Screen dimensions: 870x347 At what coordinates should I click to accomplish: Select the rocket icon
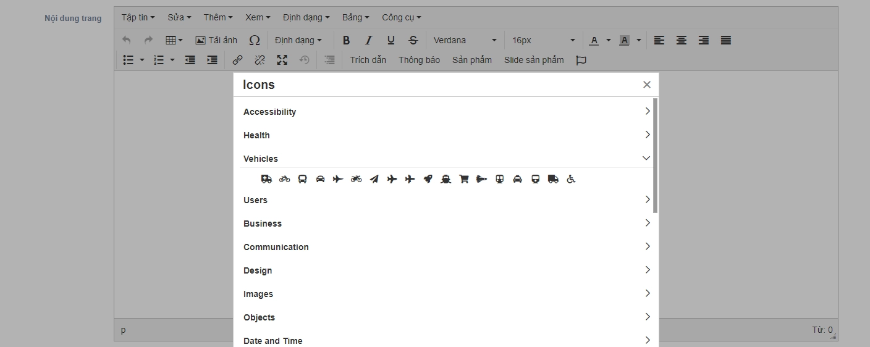click(x=428, y=179)
